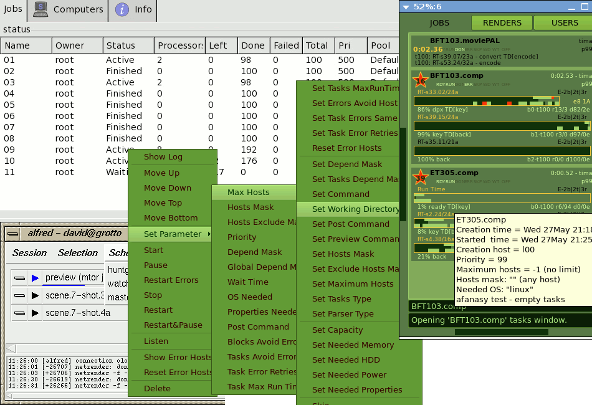
Task: Click the Computers tab monitor icon
Action: [41, 9]
